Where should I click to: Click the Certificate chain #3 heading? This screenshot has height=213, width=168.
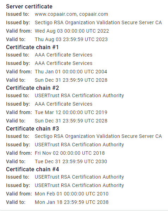click(32, 129)
